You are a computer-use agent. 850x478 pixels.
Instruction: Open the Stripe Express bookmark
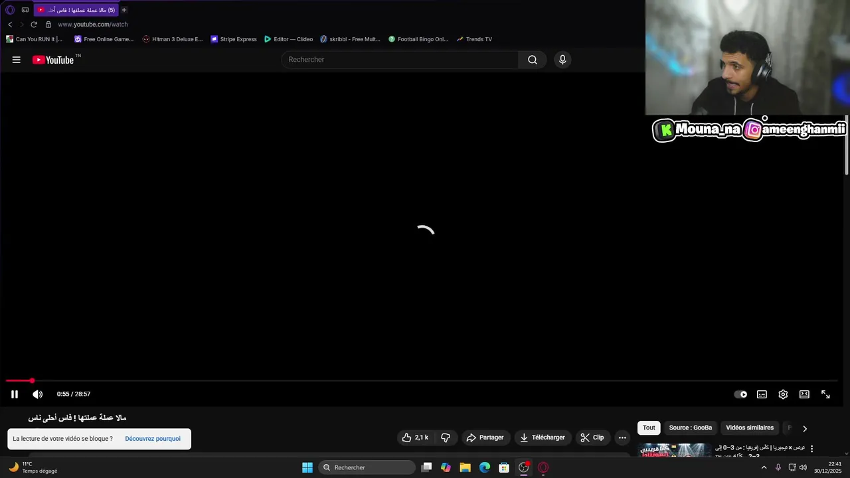pos(234,39)
